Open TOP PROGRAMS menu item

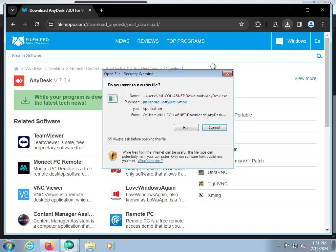coord(186,41)
